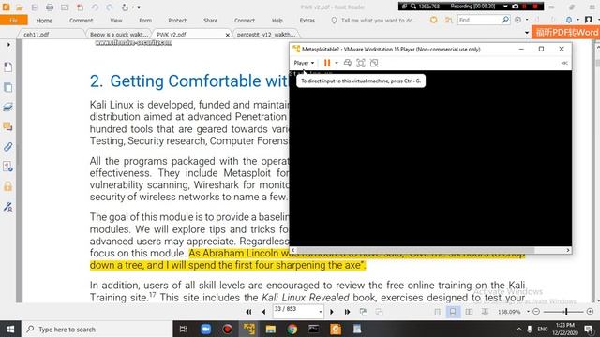Open the quick access toolbar customize arrow

pos(139,7)
